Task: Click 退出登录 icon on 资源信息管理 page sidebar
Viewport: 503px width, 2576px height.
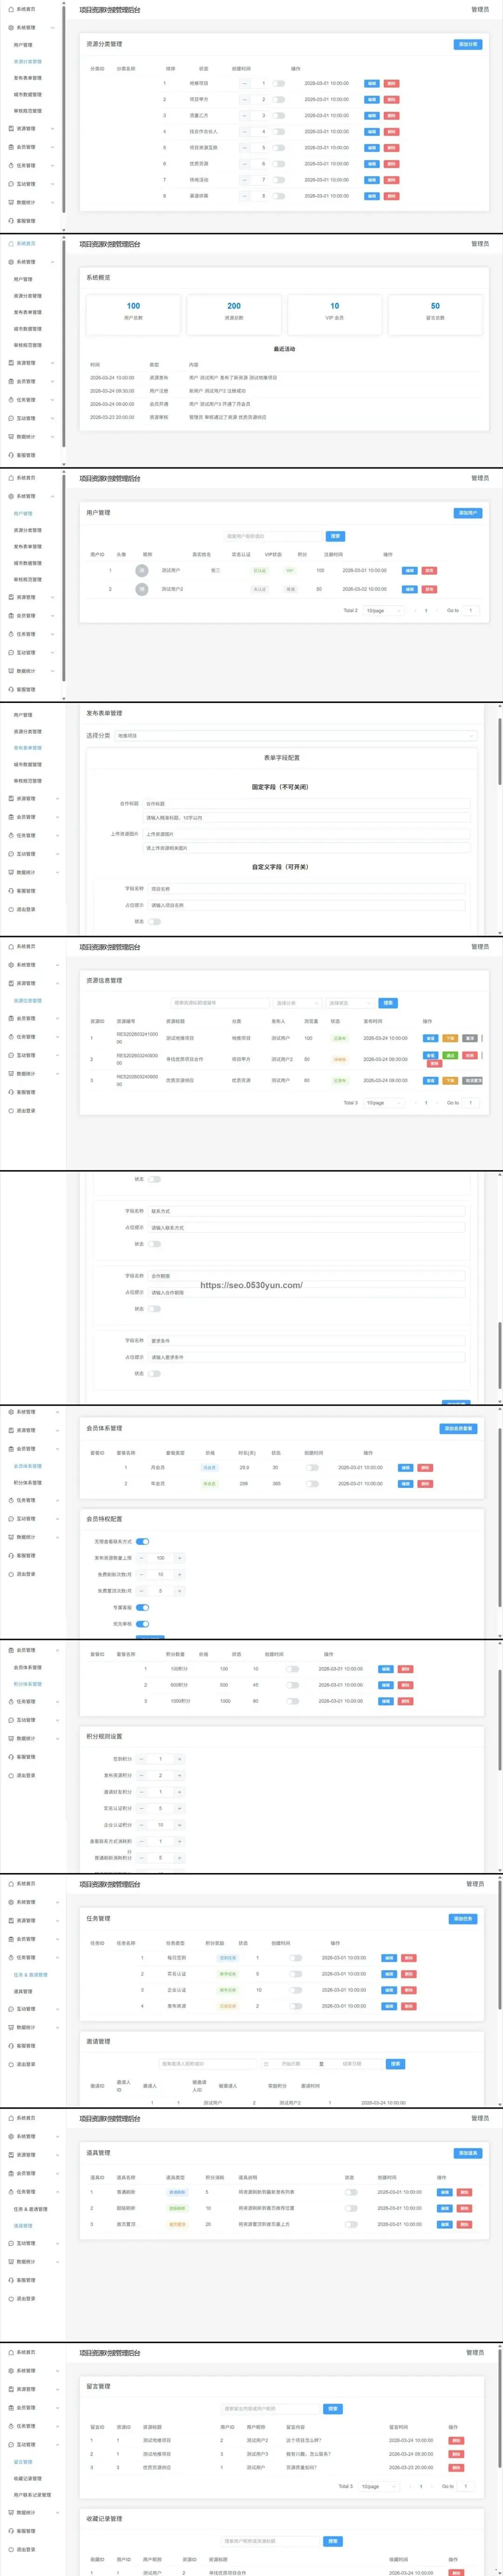Action: tap(11, 1110)
